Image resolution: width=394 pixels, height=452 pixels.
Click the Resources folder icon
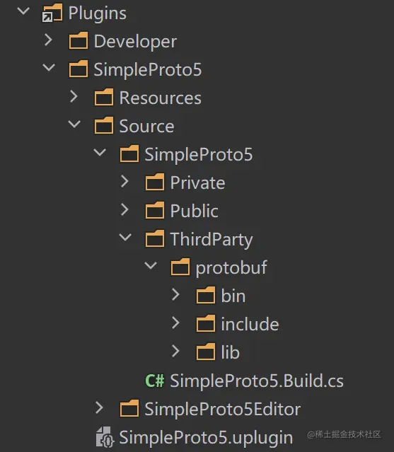pyautogui.click(x=104, y=97)
